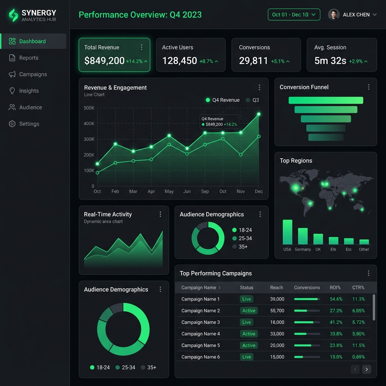
Task: Sort table by Campaign Name sort arrows
Action: click(x=220, y=288)
